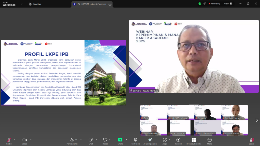
Task: Select the Meeting tab
Action: point(35,4)
